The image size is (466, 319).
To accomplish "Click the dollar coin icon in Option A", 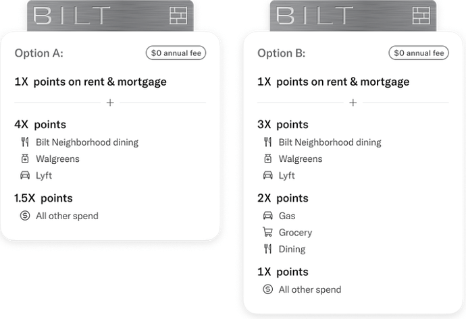I will point(25,216).
